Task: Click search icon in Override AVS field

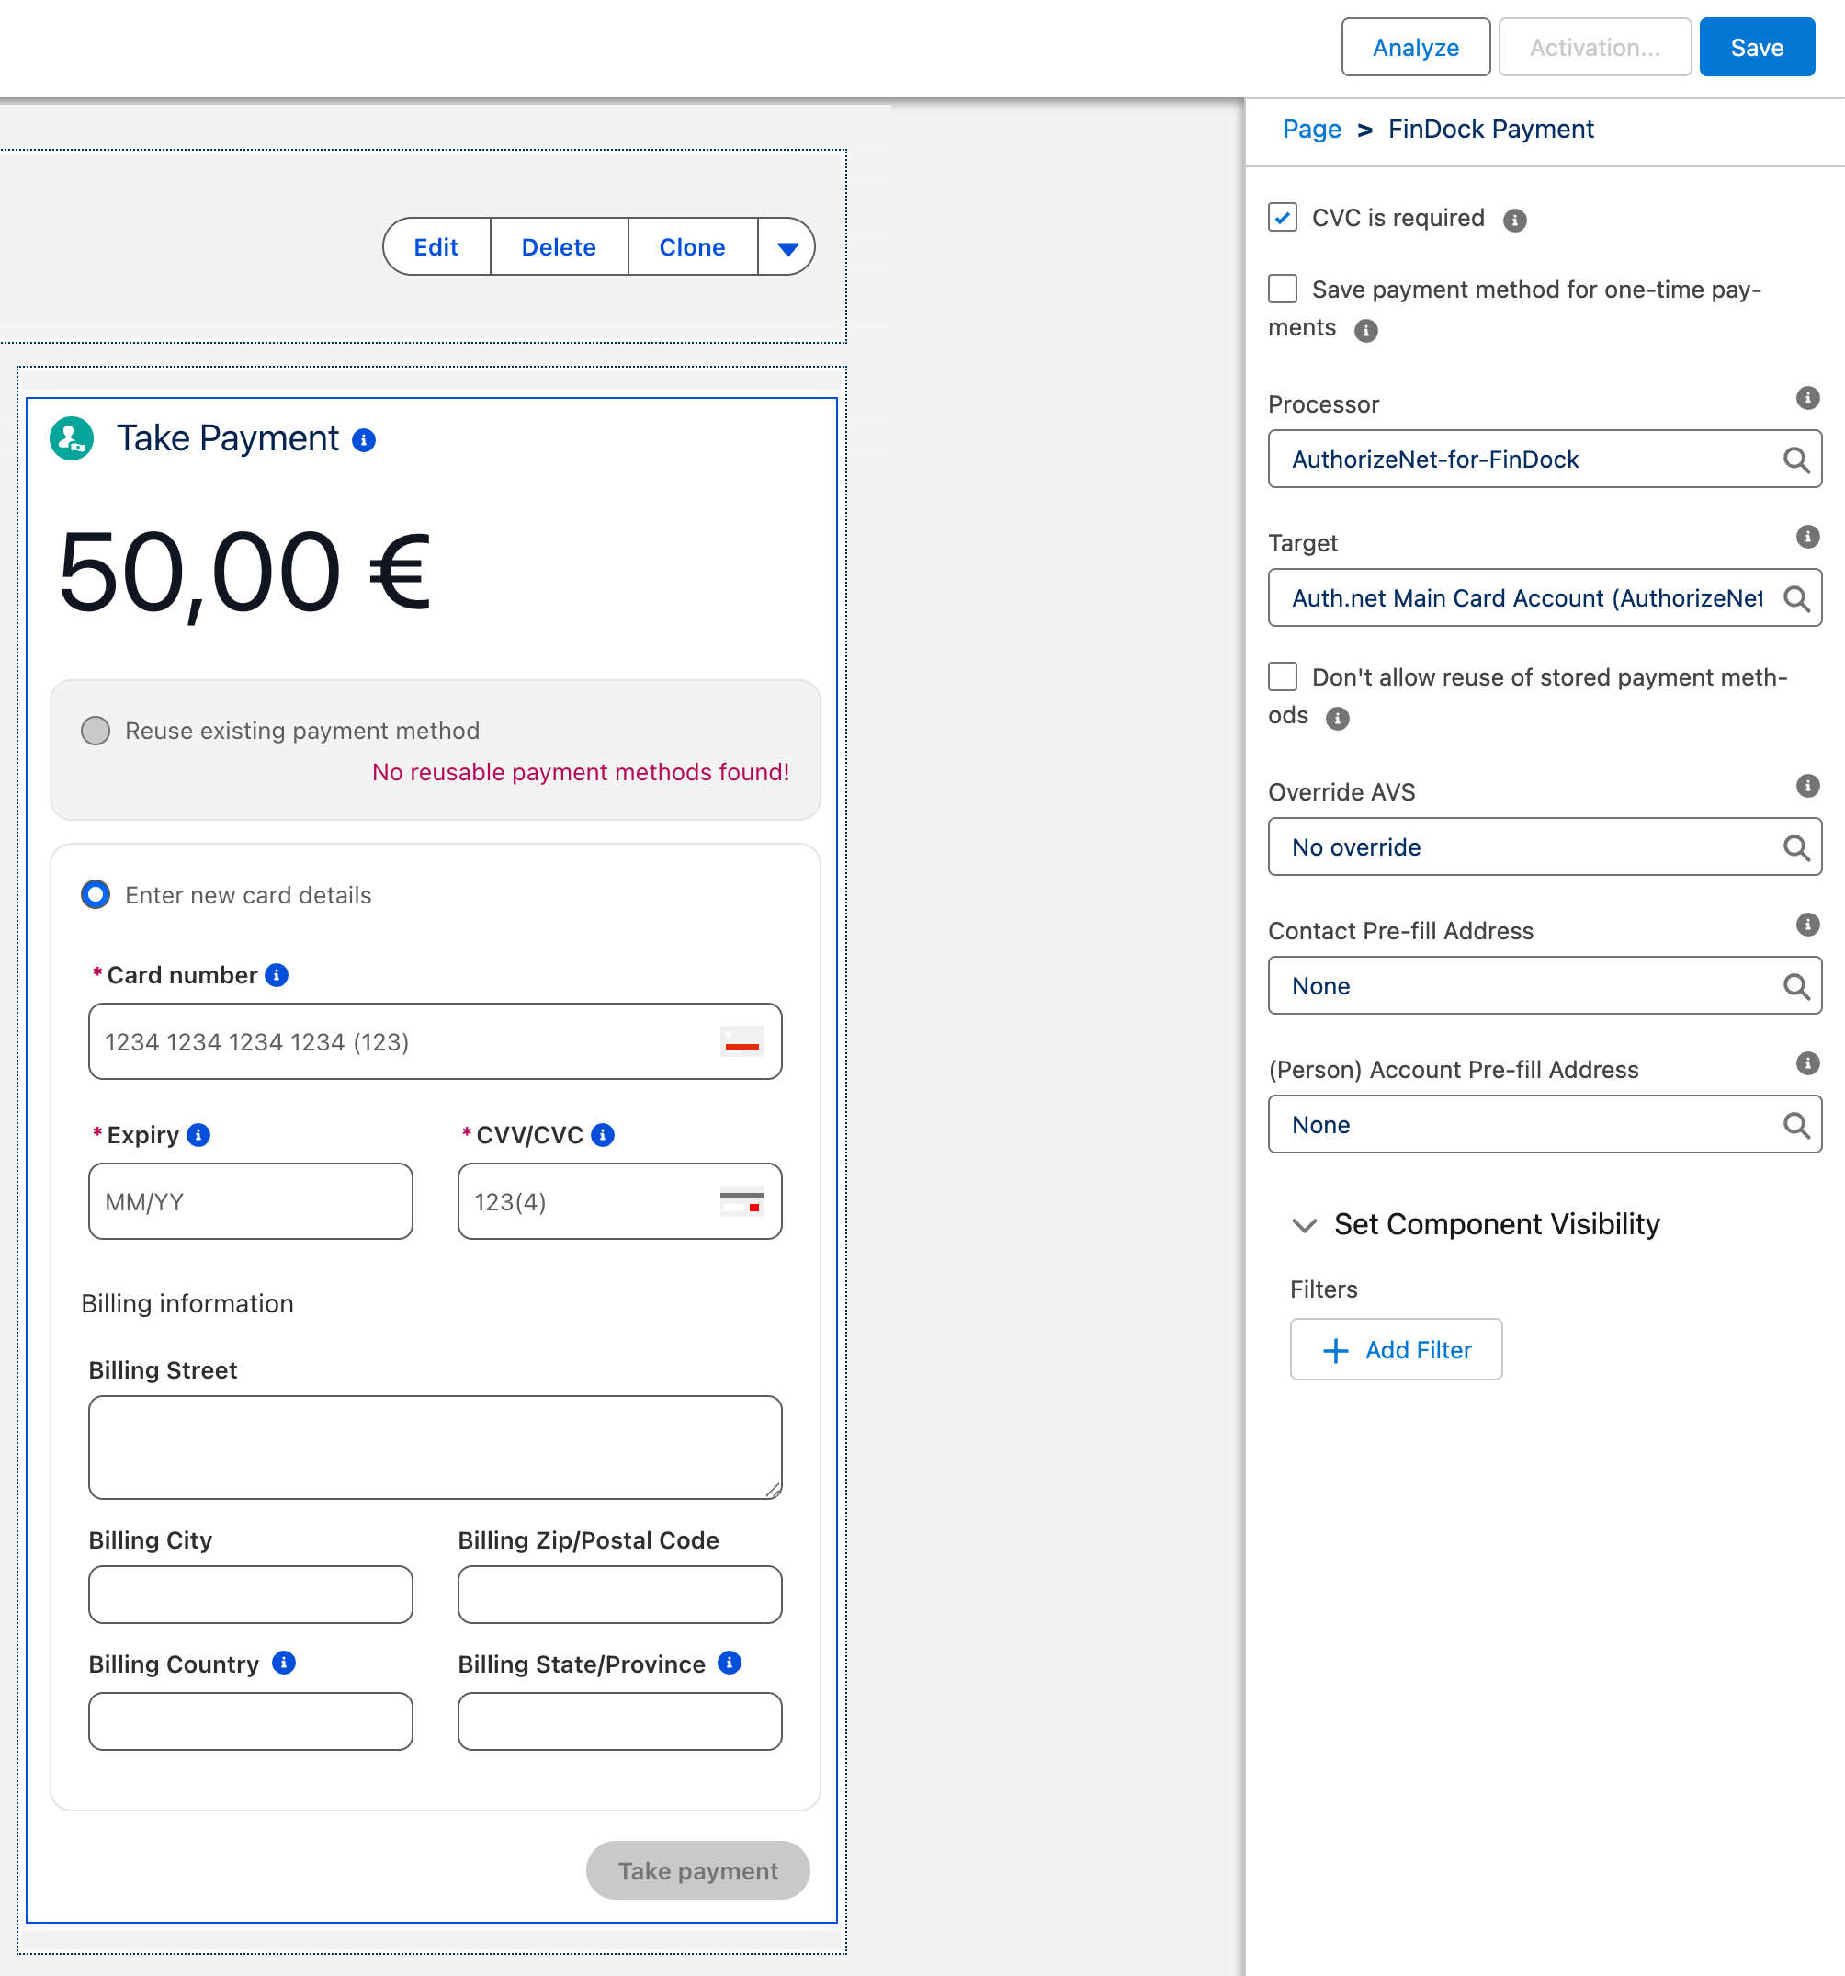Action: click(x=1795, y=846)
